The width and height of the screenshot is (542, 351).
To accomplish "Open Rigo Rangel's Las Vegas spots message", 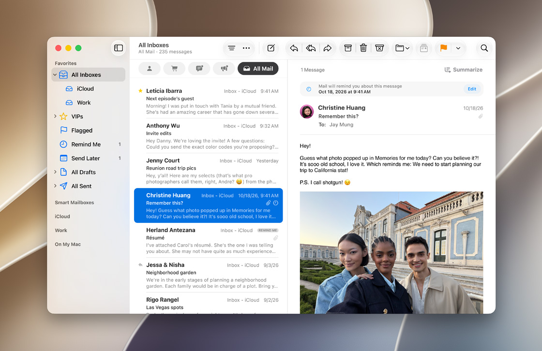I will click(209, 303).
